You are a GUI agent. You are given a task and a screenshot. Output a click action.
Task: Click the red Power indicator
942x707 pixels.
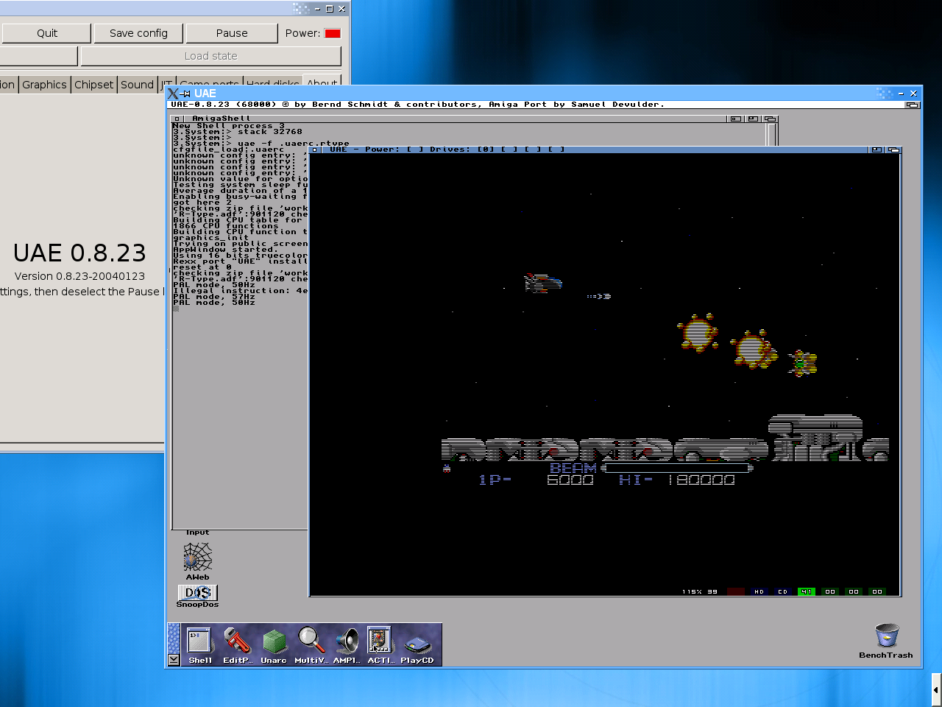[333, 33]
